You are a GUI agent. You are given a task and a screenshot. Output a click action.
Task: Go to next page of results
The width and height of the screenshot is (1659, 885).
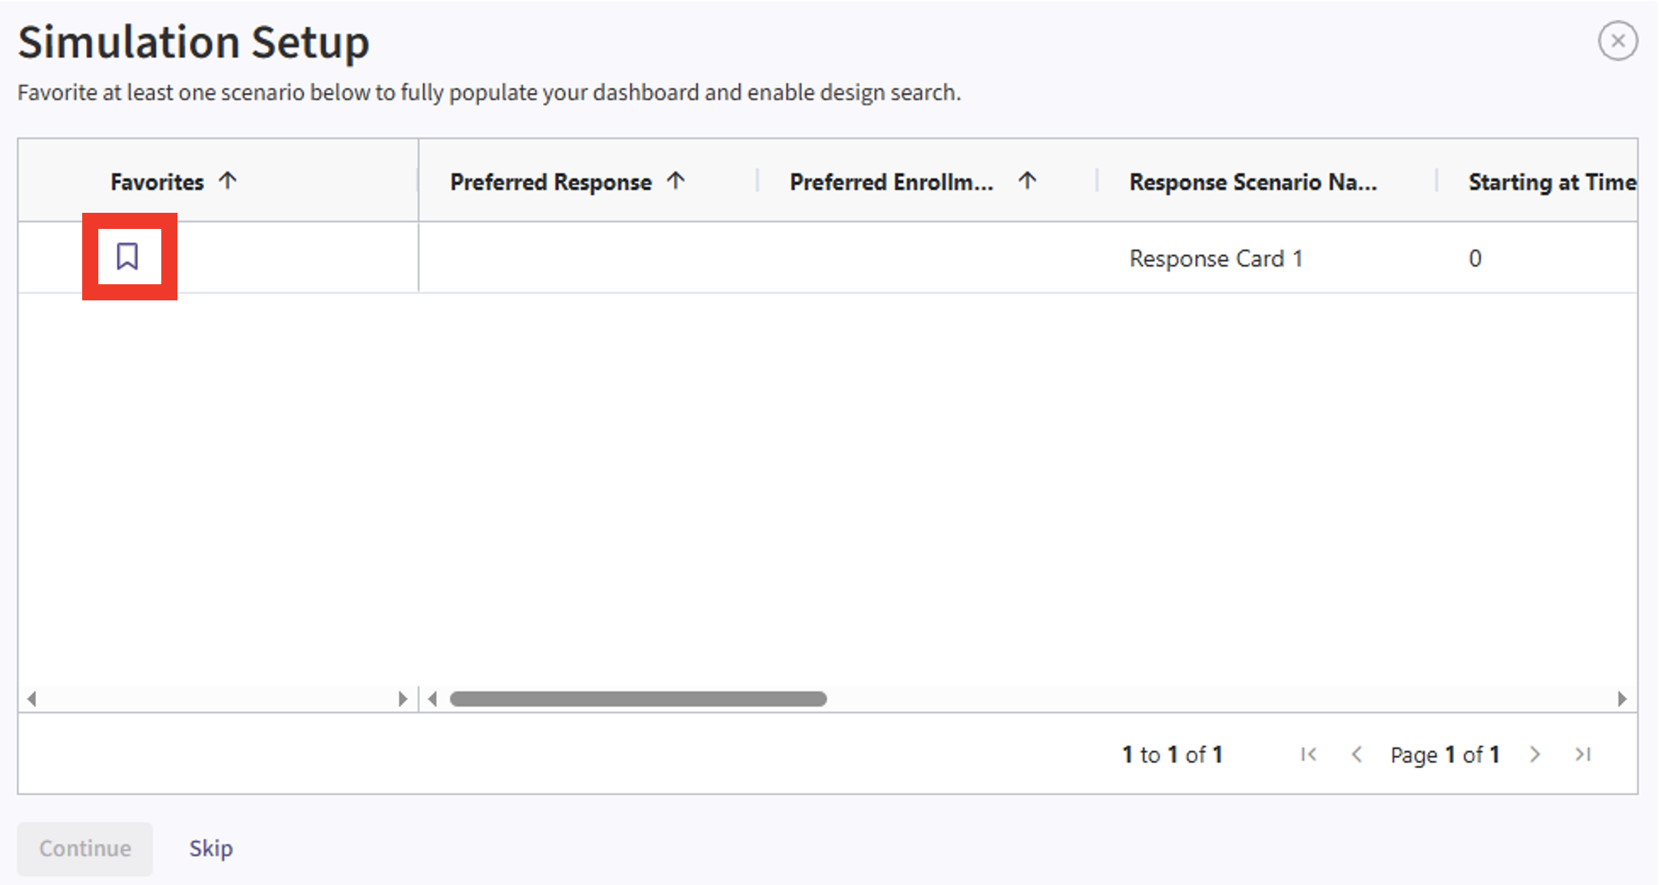pyautogui.click(x=1535, y=754)
